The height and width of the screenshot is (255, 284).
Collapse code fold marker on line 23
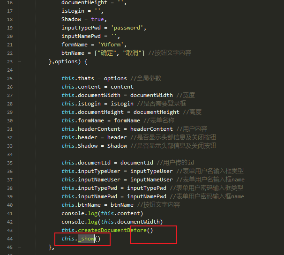[x=20, y=62]
